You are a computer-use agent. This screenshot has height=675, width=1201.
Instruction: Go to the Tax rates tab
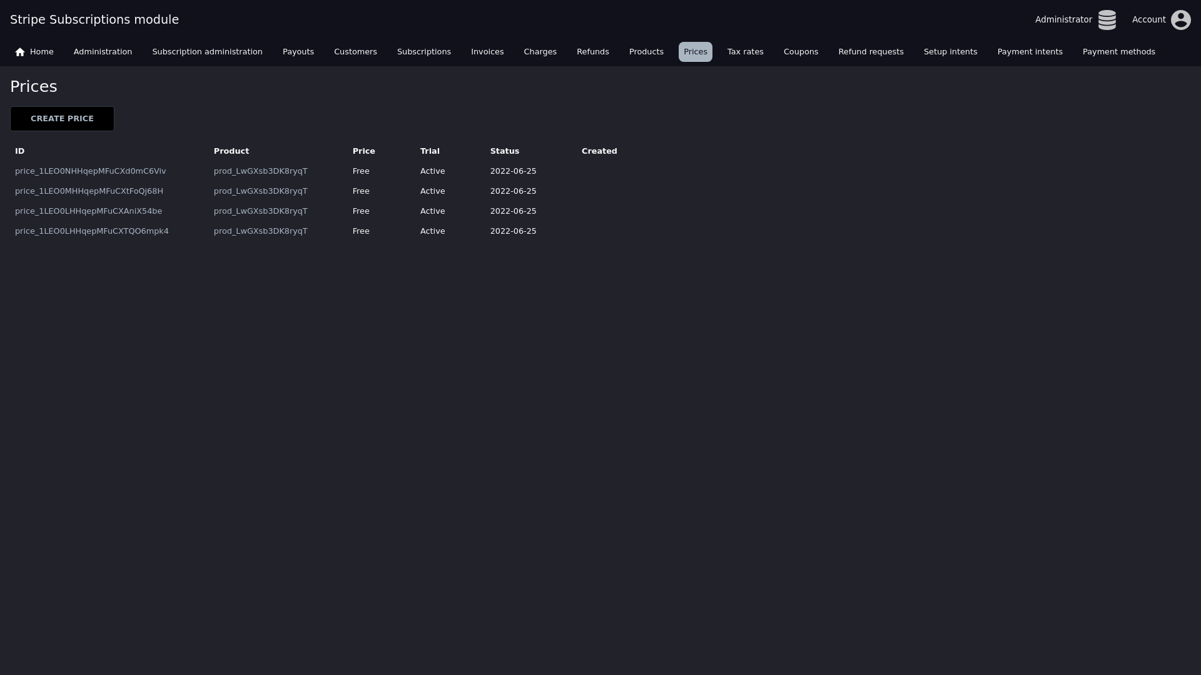point(745,52)
